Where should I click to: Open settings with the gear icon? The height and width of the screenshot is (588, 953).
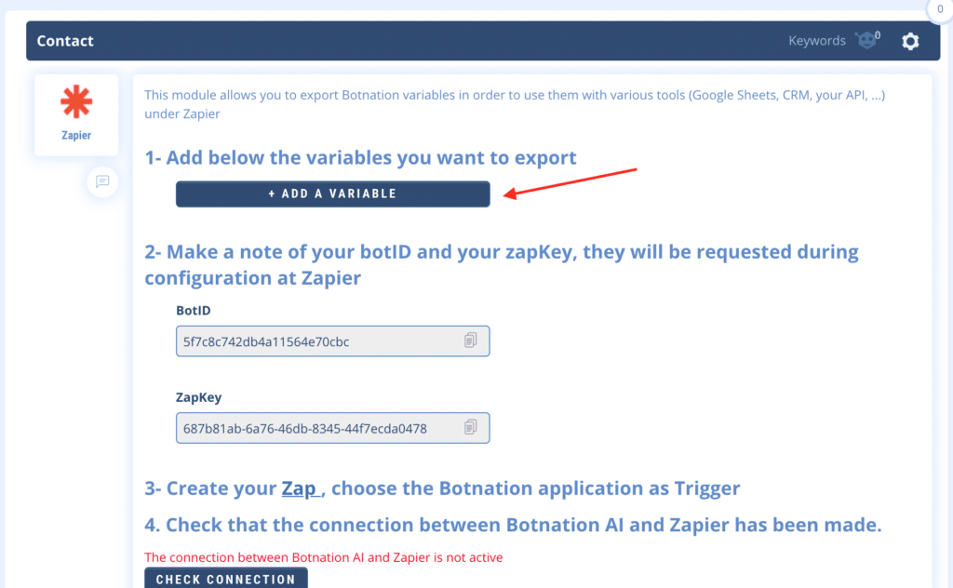pyautogui.click(x=910, y=41)
